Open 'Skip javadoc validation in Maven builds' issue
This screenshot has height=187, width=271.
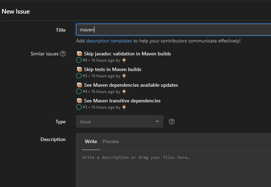click(127, 54)
